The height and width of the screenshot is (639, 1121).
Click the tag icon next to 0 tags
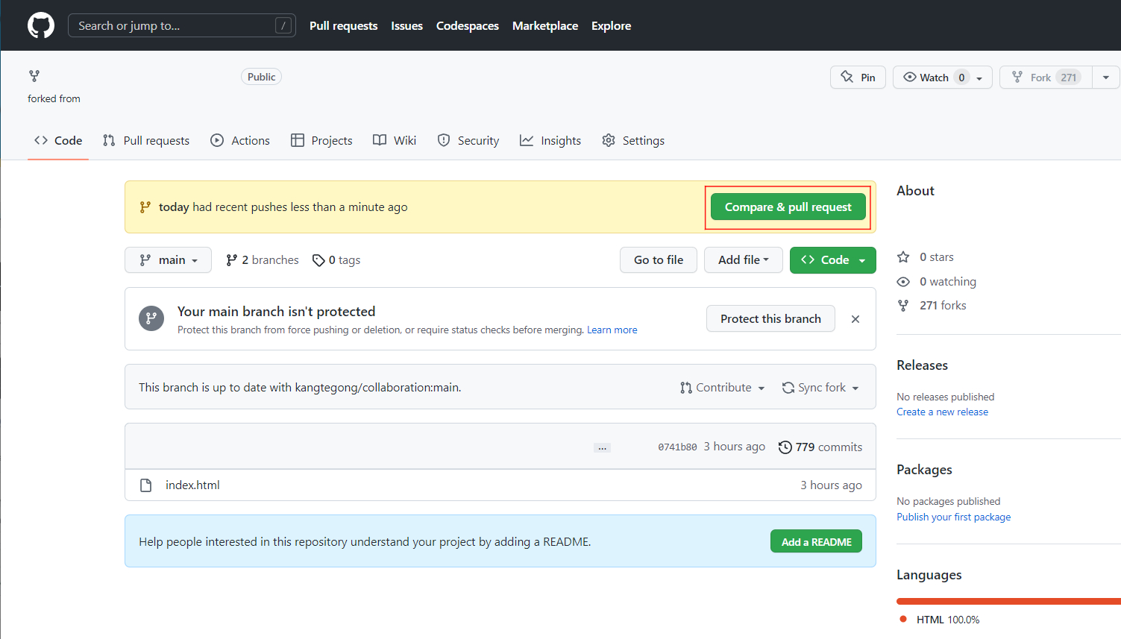coord(318,260)
